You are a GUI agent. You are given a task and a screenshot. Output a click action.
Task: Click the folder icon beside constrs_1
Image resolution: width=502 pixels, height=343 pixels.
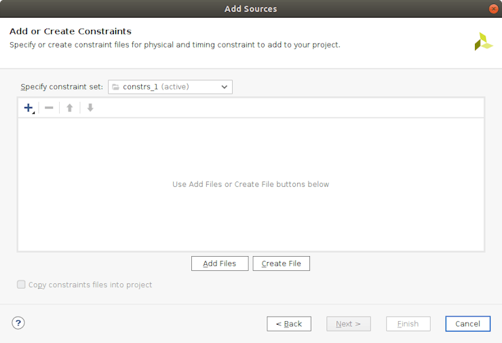pyautogui.click(x=115, y=87)
